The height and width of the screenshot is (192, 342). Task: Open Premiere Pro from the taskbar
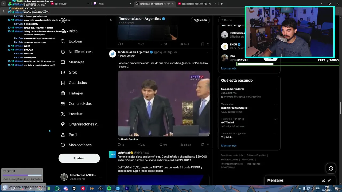[x=127, y=189]
